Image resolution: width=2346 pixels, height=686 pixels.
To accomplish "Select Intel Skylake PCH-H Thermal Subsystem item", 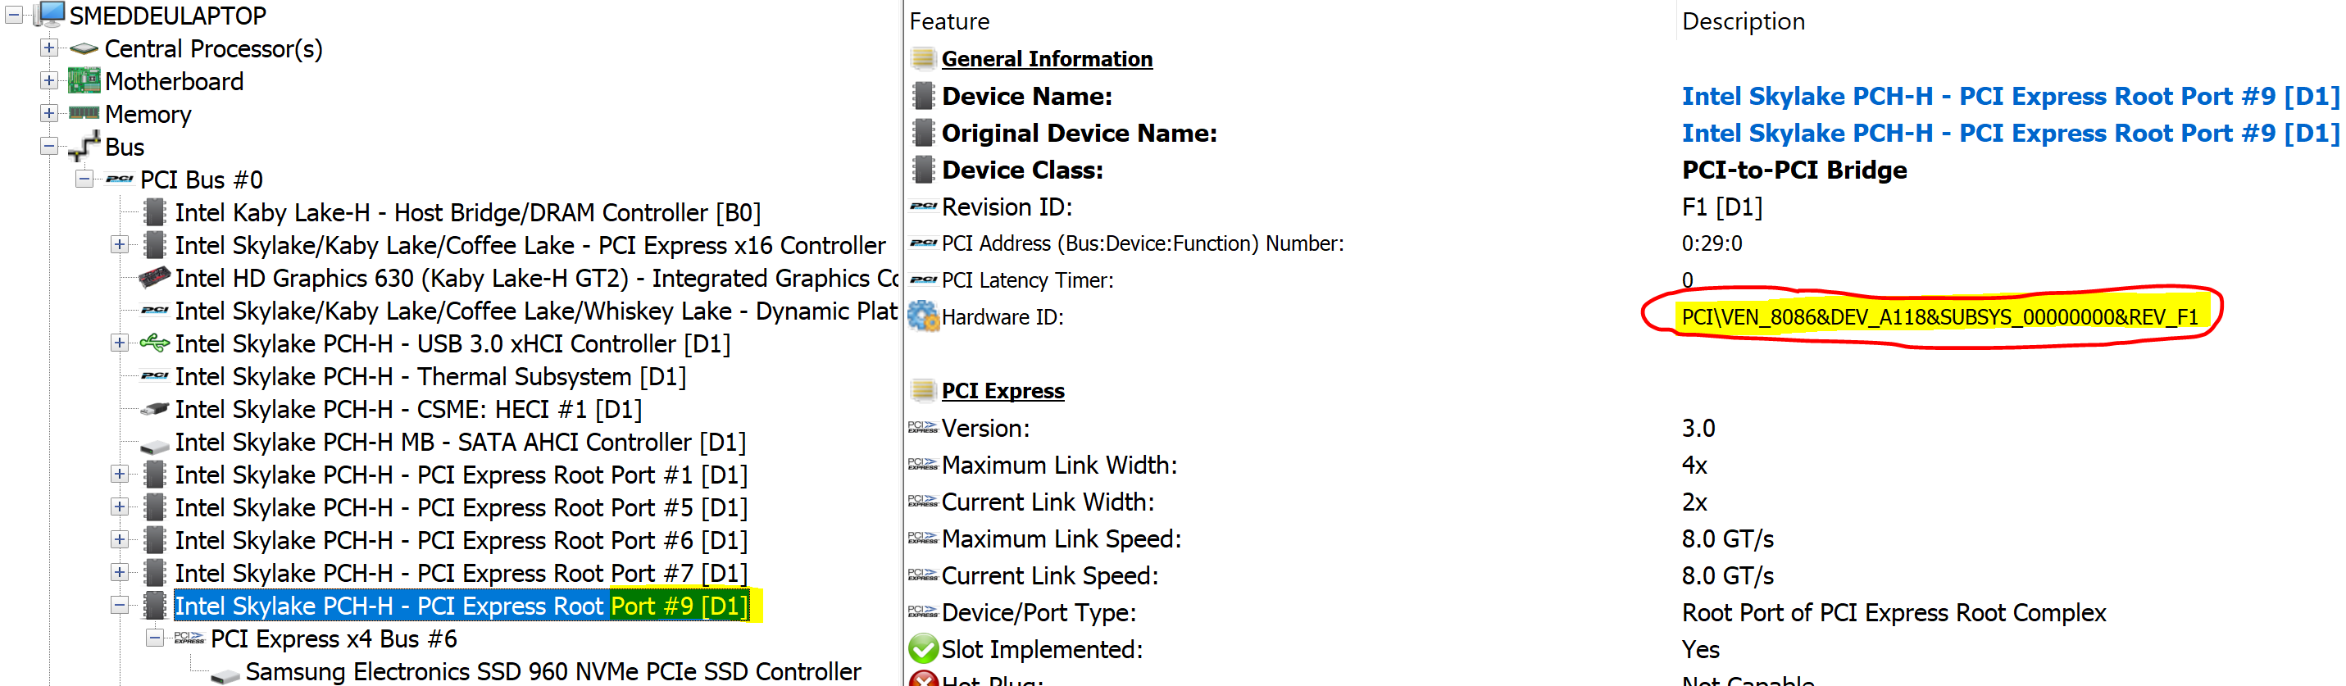I will 430,376.
